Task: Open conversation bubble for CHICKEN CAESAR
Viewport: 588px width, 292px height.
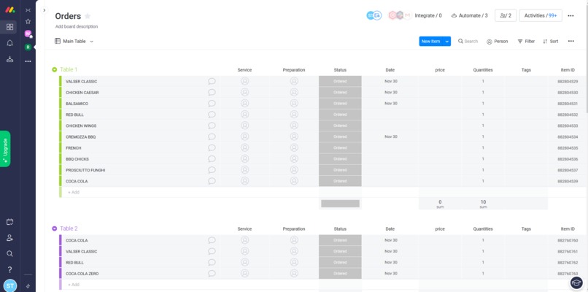Action: click(212, 92)
